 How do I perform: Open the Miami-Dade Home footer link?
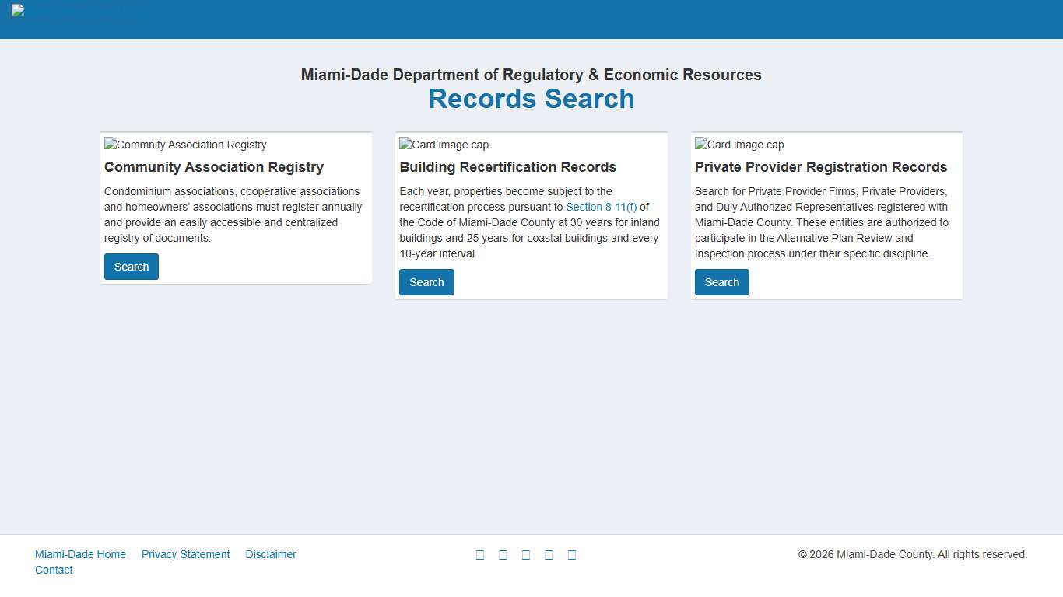[x=80, y=554]
